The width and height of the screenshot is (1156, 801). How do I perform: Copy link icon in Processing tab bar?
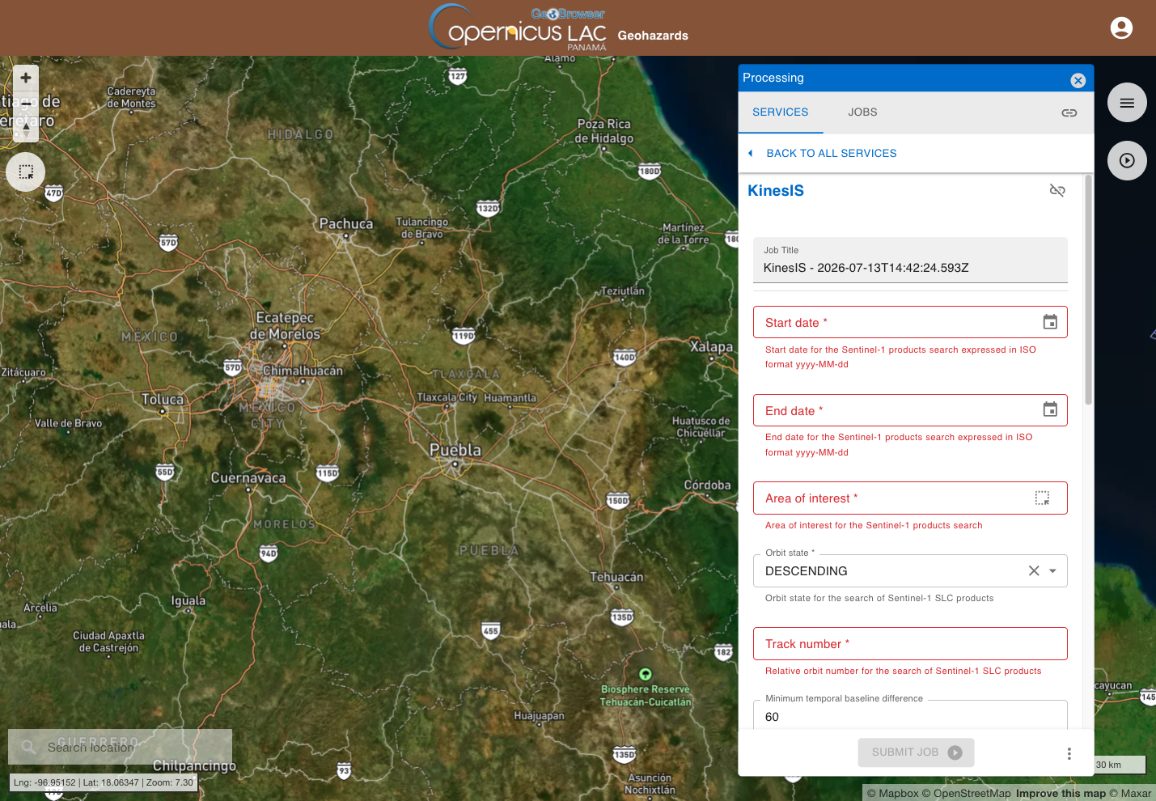1069,113
